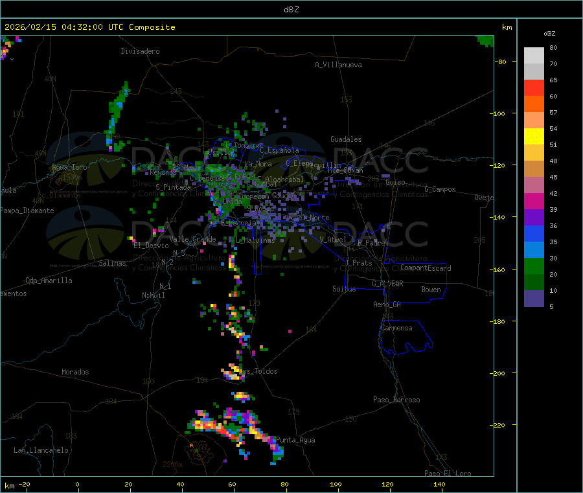Viewport: 583px width, 493px height.
Task: Click the 0 km horizontal axis tick
Action: tap(77, 485)
